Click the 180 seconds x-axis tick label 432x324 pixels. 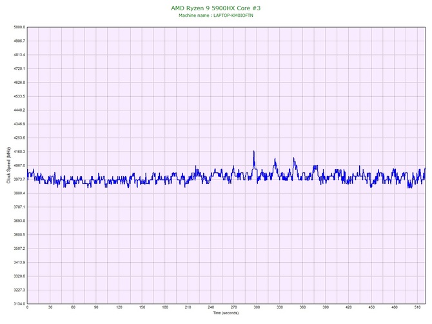click(x=165, y=307)
